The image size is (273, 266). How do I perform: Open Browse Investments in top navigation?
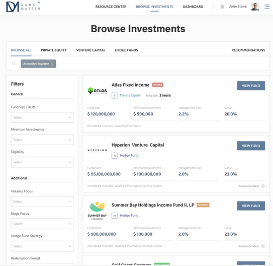coord(154,7)
